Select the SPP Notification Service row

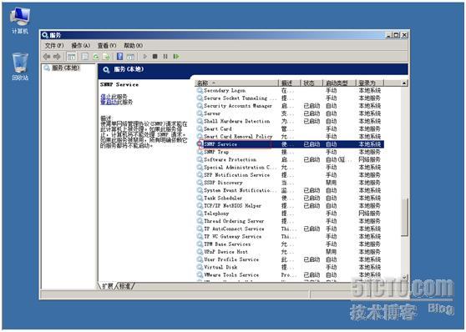[290, 175]
